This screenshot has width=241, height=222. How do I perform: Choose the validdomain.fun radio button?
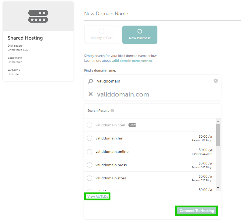(89, 138)
